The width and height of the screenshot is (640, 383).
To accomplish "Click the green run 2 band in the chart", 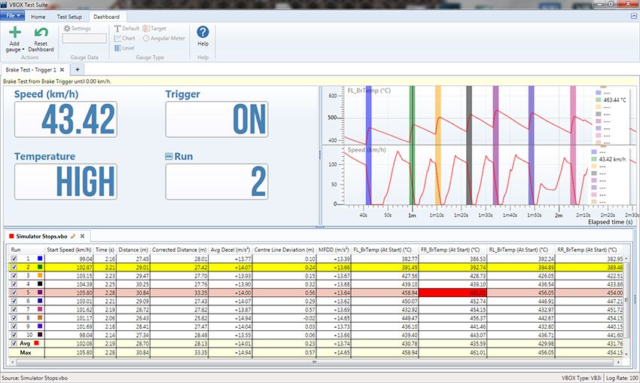I will pyautogui.click(x=412, y=145).
